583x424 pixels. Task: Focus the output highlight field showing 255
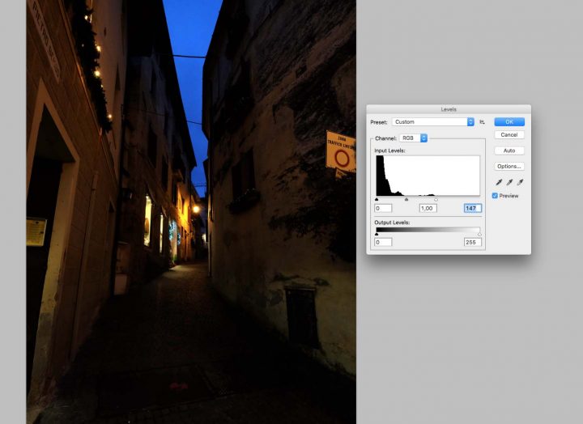tap(473, 242)
